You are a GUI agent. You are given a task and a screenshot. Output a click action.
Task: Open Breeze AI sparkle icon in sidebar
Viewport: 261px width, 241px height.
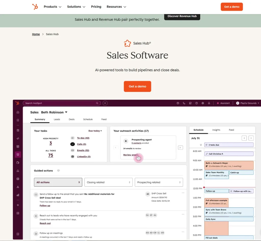pyautogui.click(x=18, y=205)
